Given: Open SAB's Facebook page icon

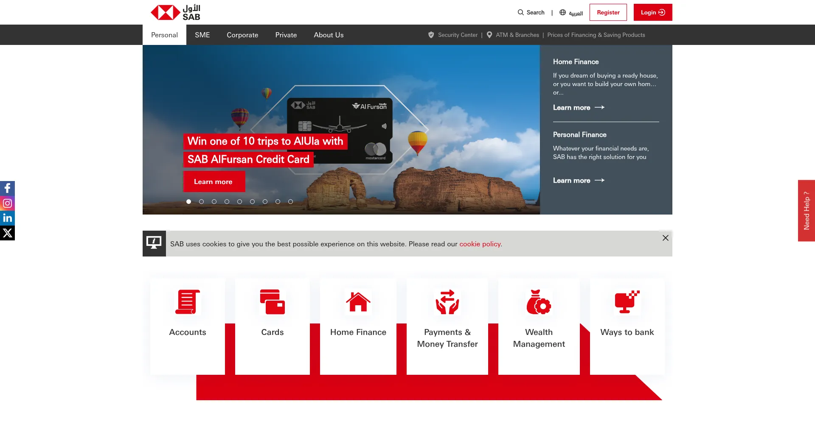Looking at the screenshot, I should pyautogui.click(x=7, y=188).
